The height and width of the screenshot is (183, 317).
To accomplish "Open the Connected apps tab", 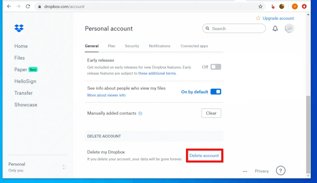I will point(194,46).
